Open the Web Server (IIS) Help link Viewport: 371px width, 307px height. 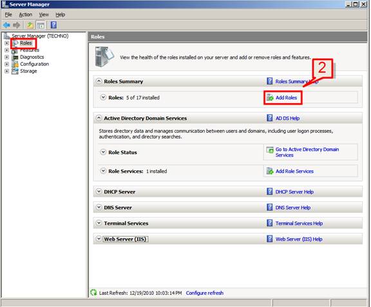[299, 239]
